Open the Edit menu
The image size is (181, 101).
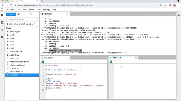[13, 10]
